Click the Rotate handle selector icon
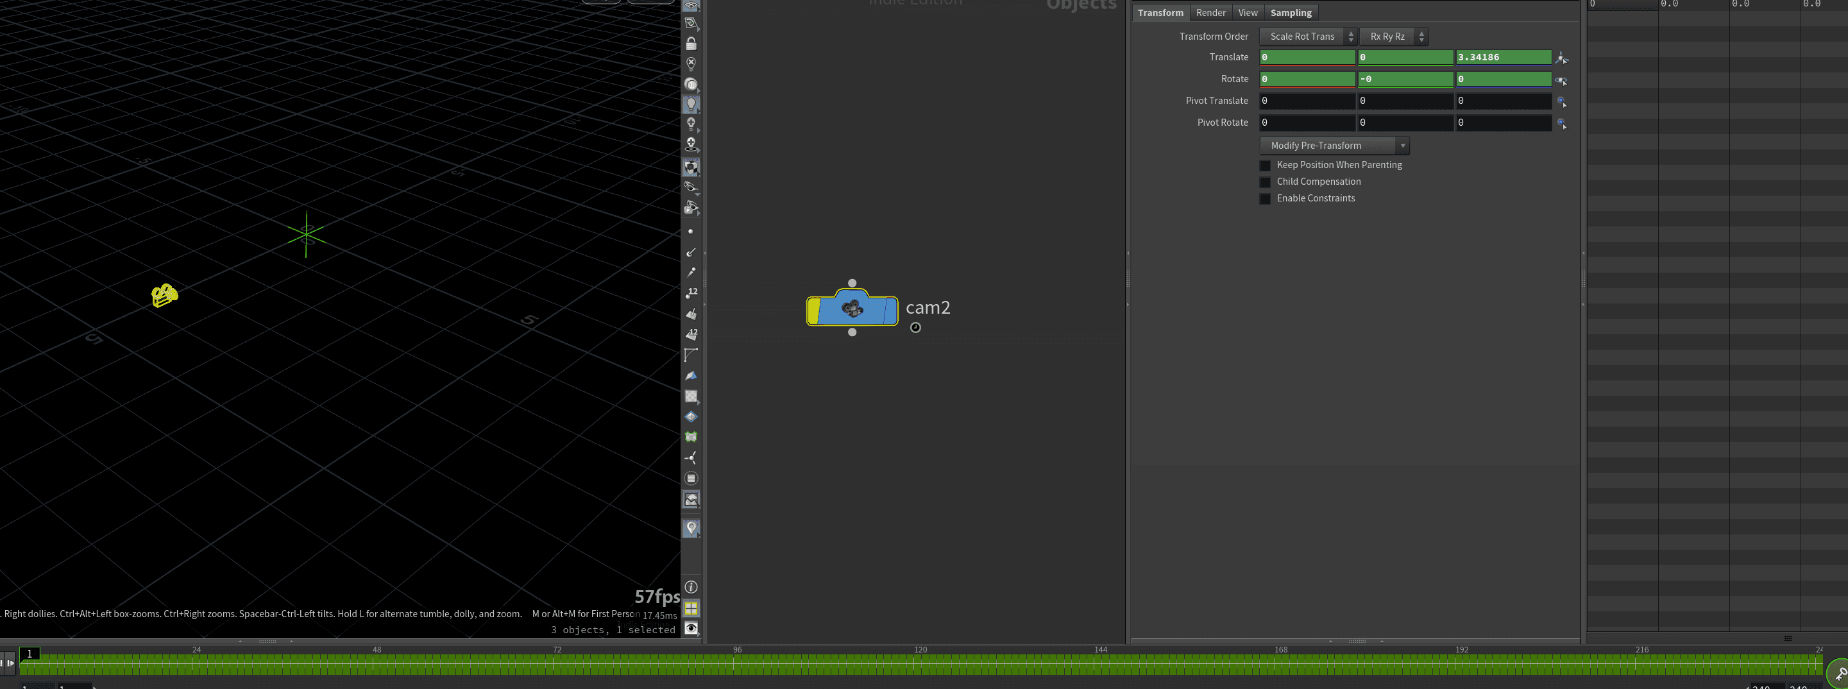Viewport: 1848px width, 689px height. 1561,80
